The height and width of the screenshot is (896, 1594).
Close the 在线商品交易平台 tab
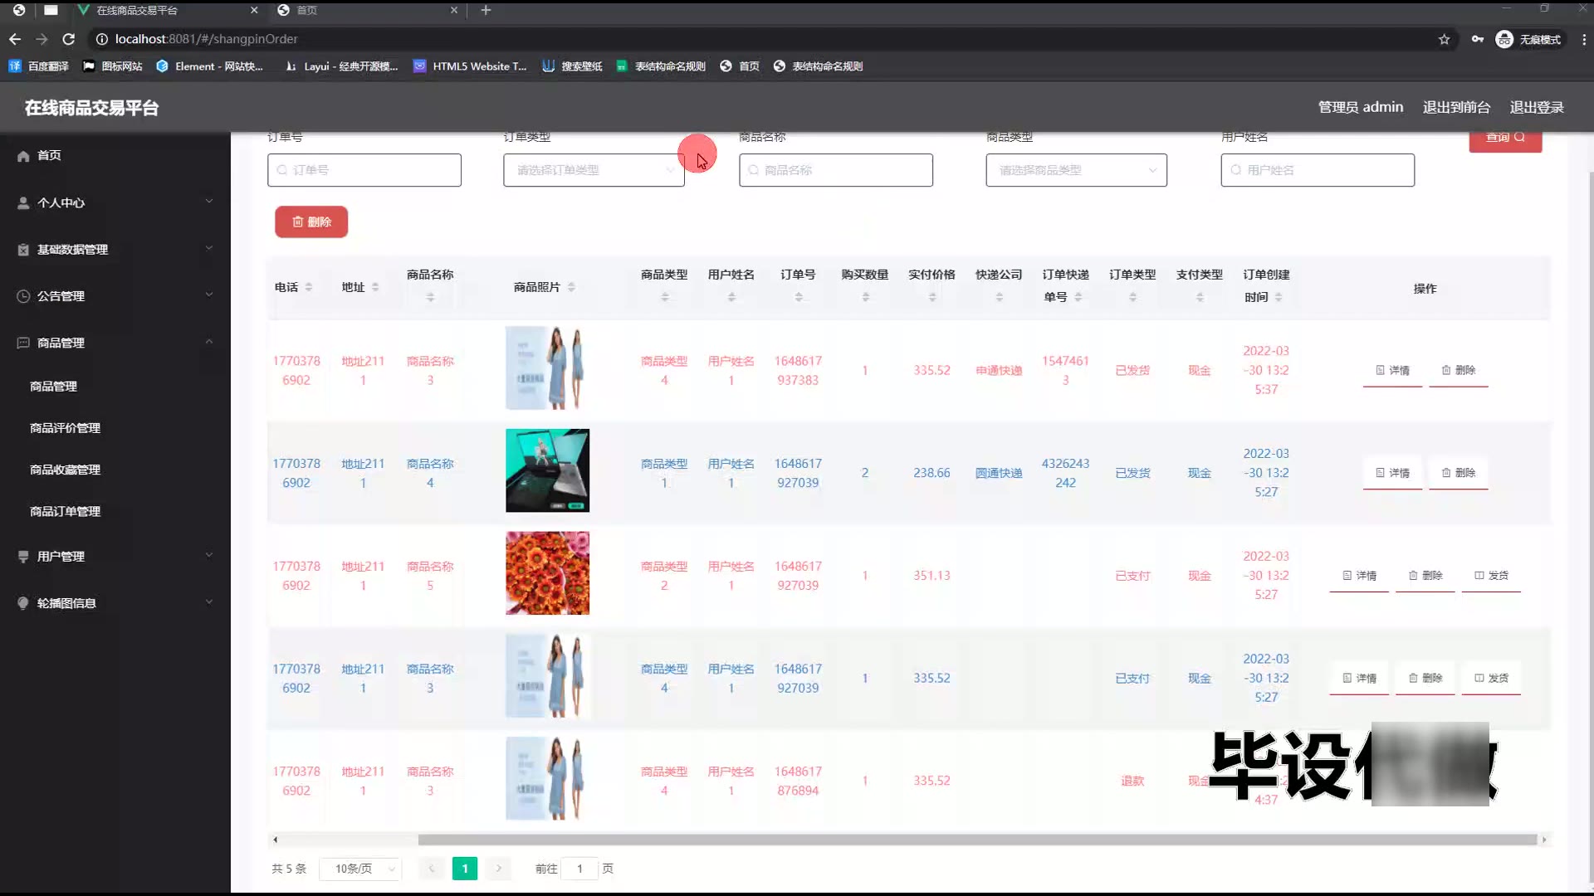pos(254,10)
